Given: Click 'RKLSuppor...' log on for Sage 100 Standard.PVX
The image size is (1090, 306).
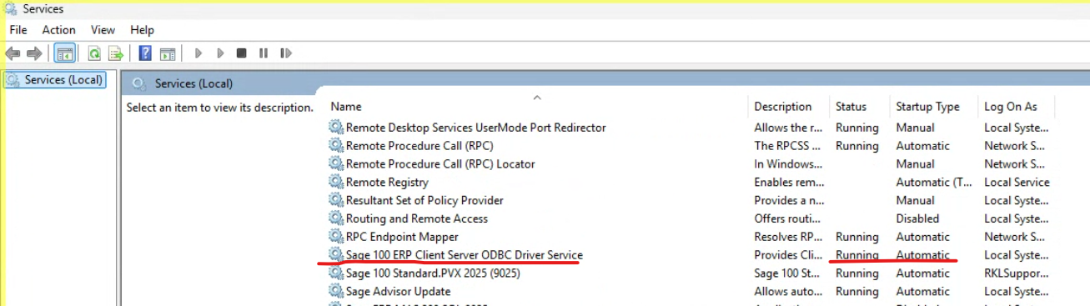Looking at the screenshot, I should [x=1017, y=273].
